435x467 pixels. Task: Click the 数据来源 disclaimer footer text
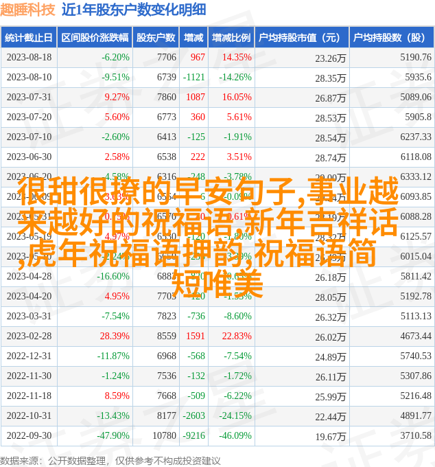pyautogui.click(x=110, y=461)
